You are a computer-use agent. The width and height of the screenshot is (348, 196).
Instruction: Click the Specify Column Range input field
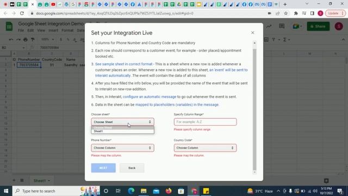point(205,122)
